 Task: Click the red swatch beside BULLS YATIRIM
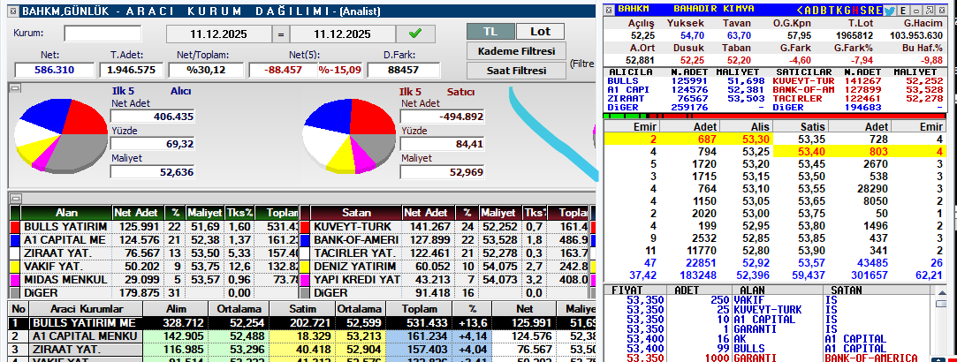(x=15, y=226)
